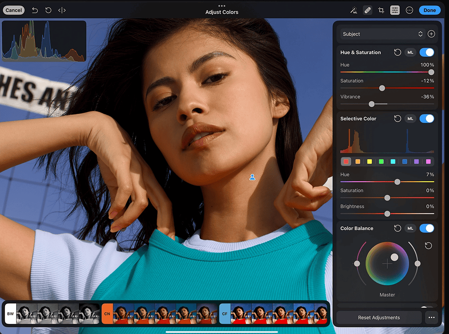This screenshot has width=449, height=334.
Task: Open the more options circle icon
Action: [410, 11]
